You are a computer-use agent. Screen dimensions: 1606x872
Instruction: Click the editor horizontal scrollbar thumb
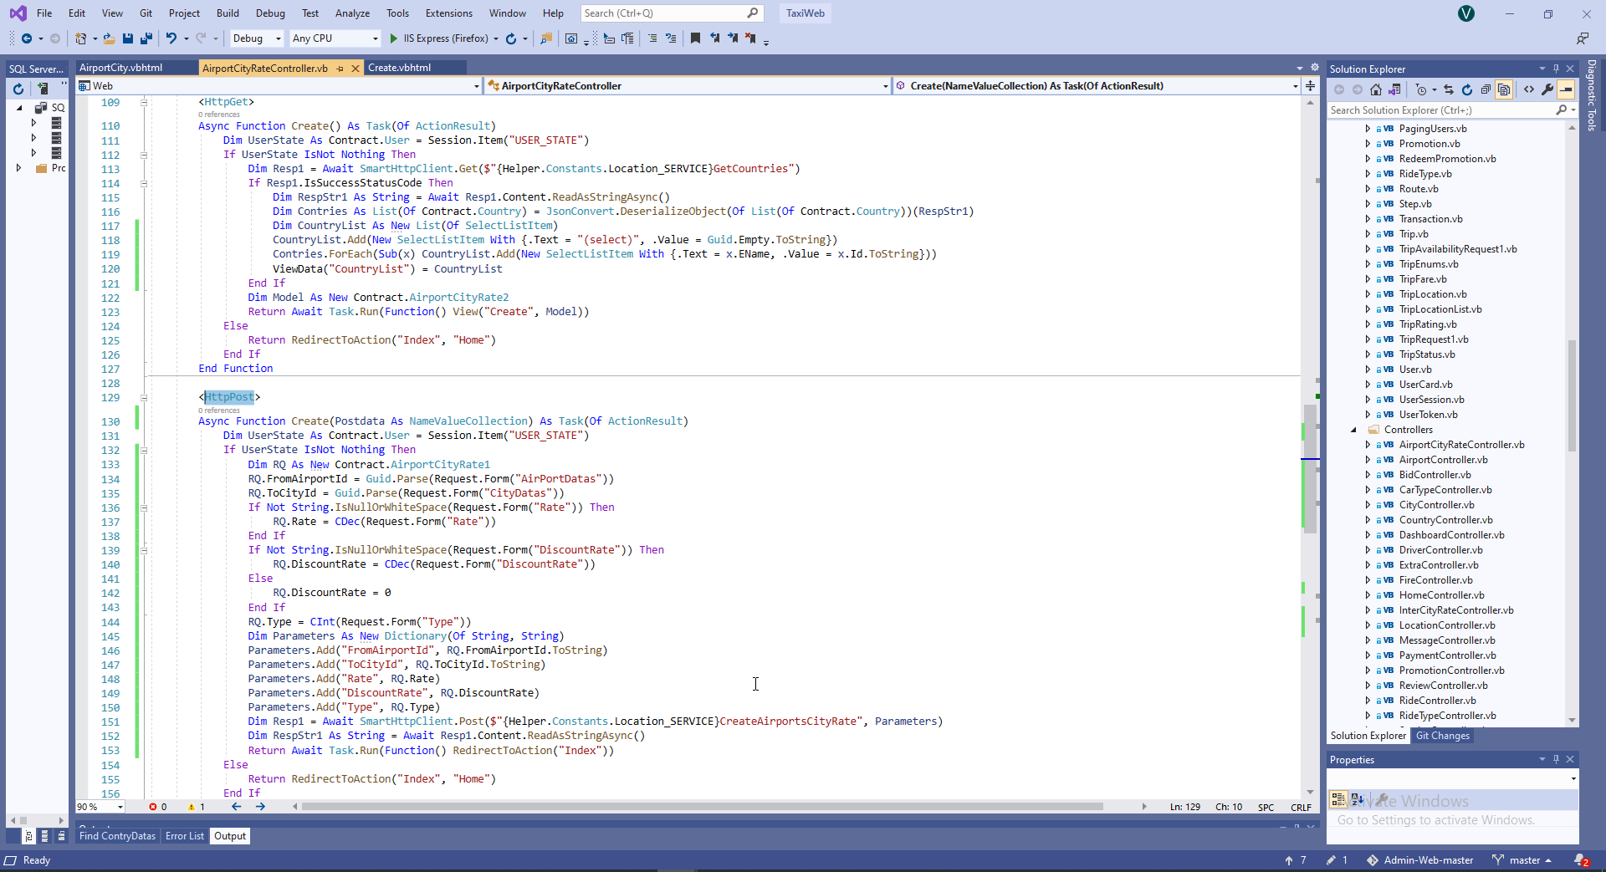[x=702, y=807]
